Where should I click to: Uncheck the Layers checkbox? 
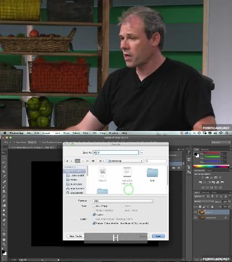pyautogui.click(x=94, y=215)
